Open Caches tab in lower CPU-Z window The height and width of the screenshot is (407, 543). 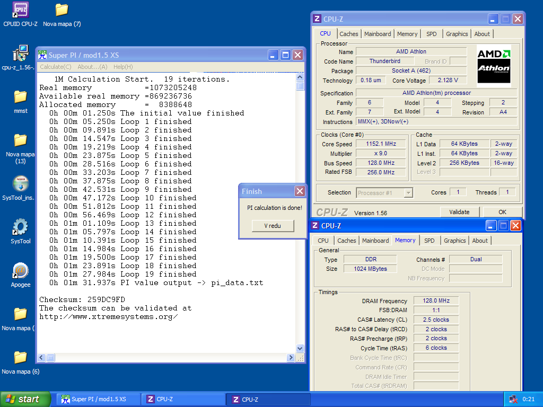[347, 241]
